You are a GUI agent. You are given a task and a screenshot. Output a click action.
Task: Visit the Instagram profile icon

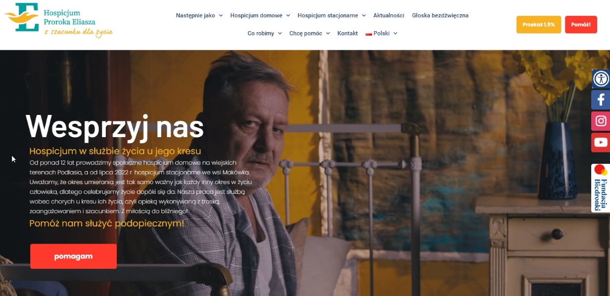(601, 121)
